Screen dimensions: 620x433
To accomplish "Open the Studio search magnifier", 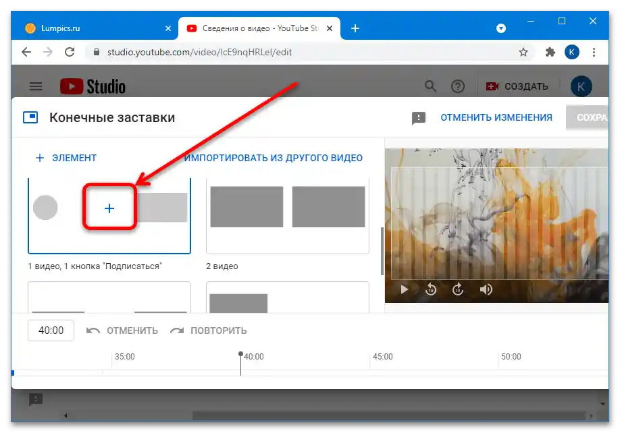I will pos(431,86).
